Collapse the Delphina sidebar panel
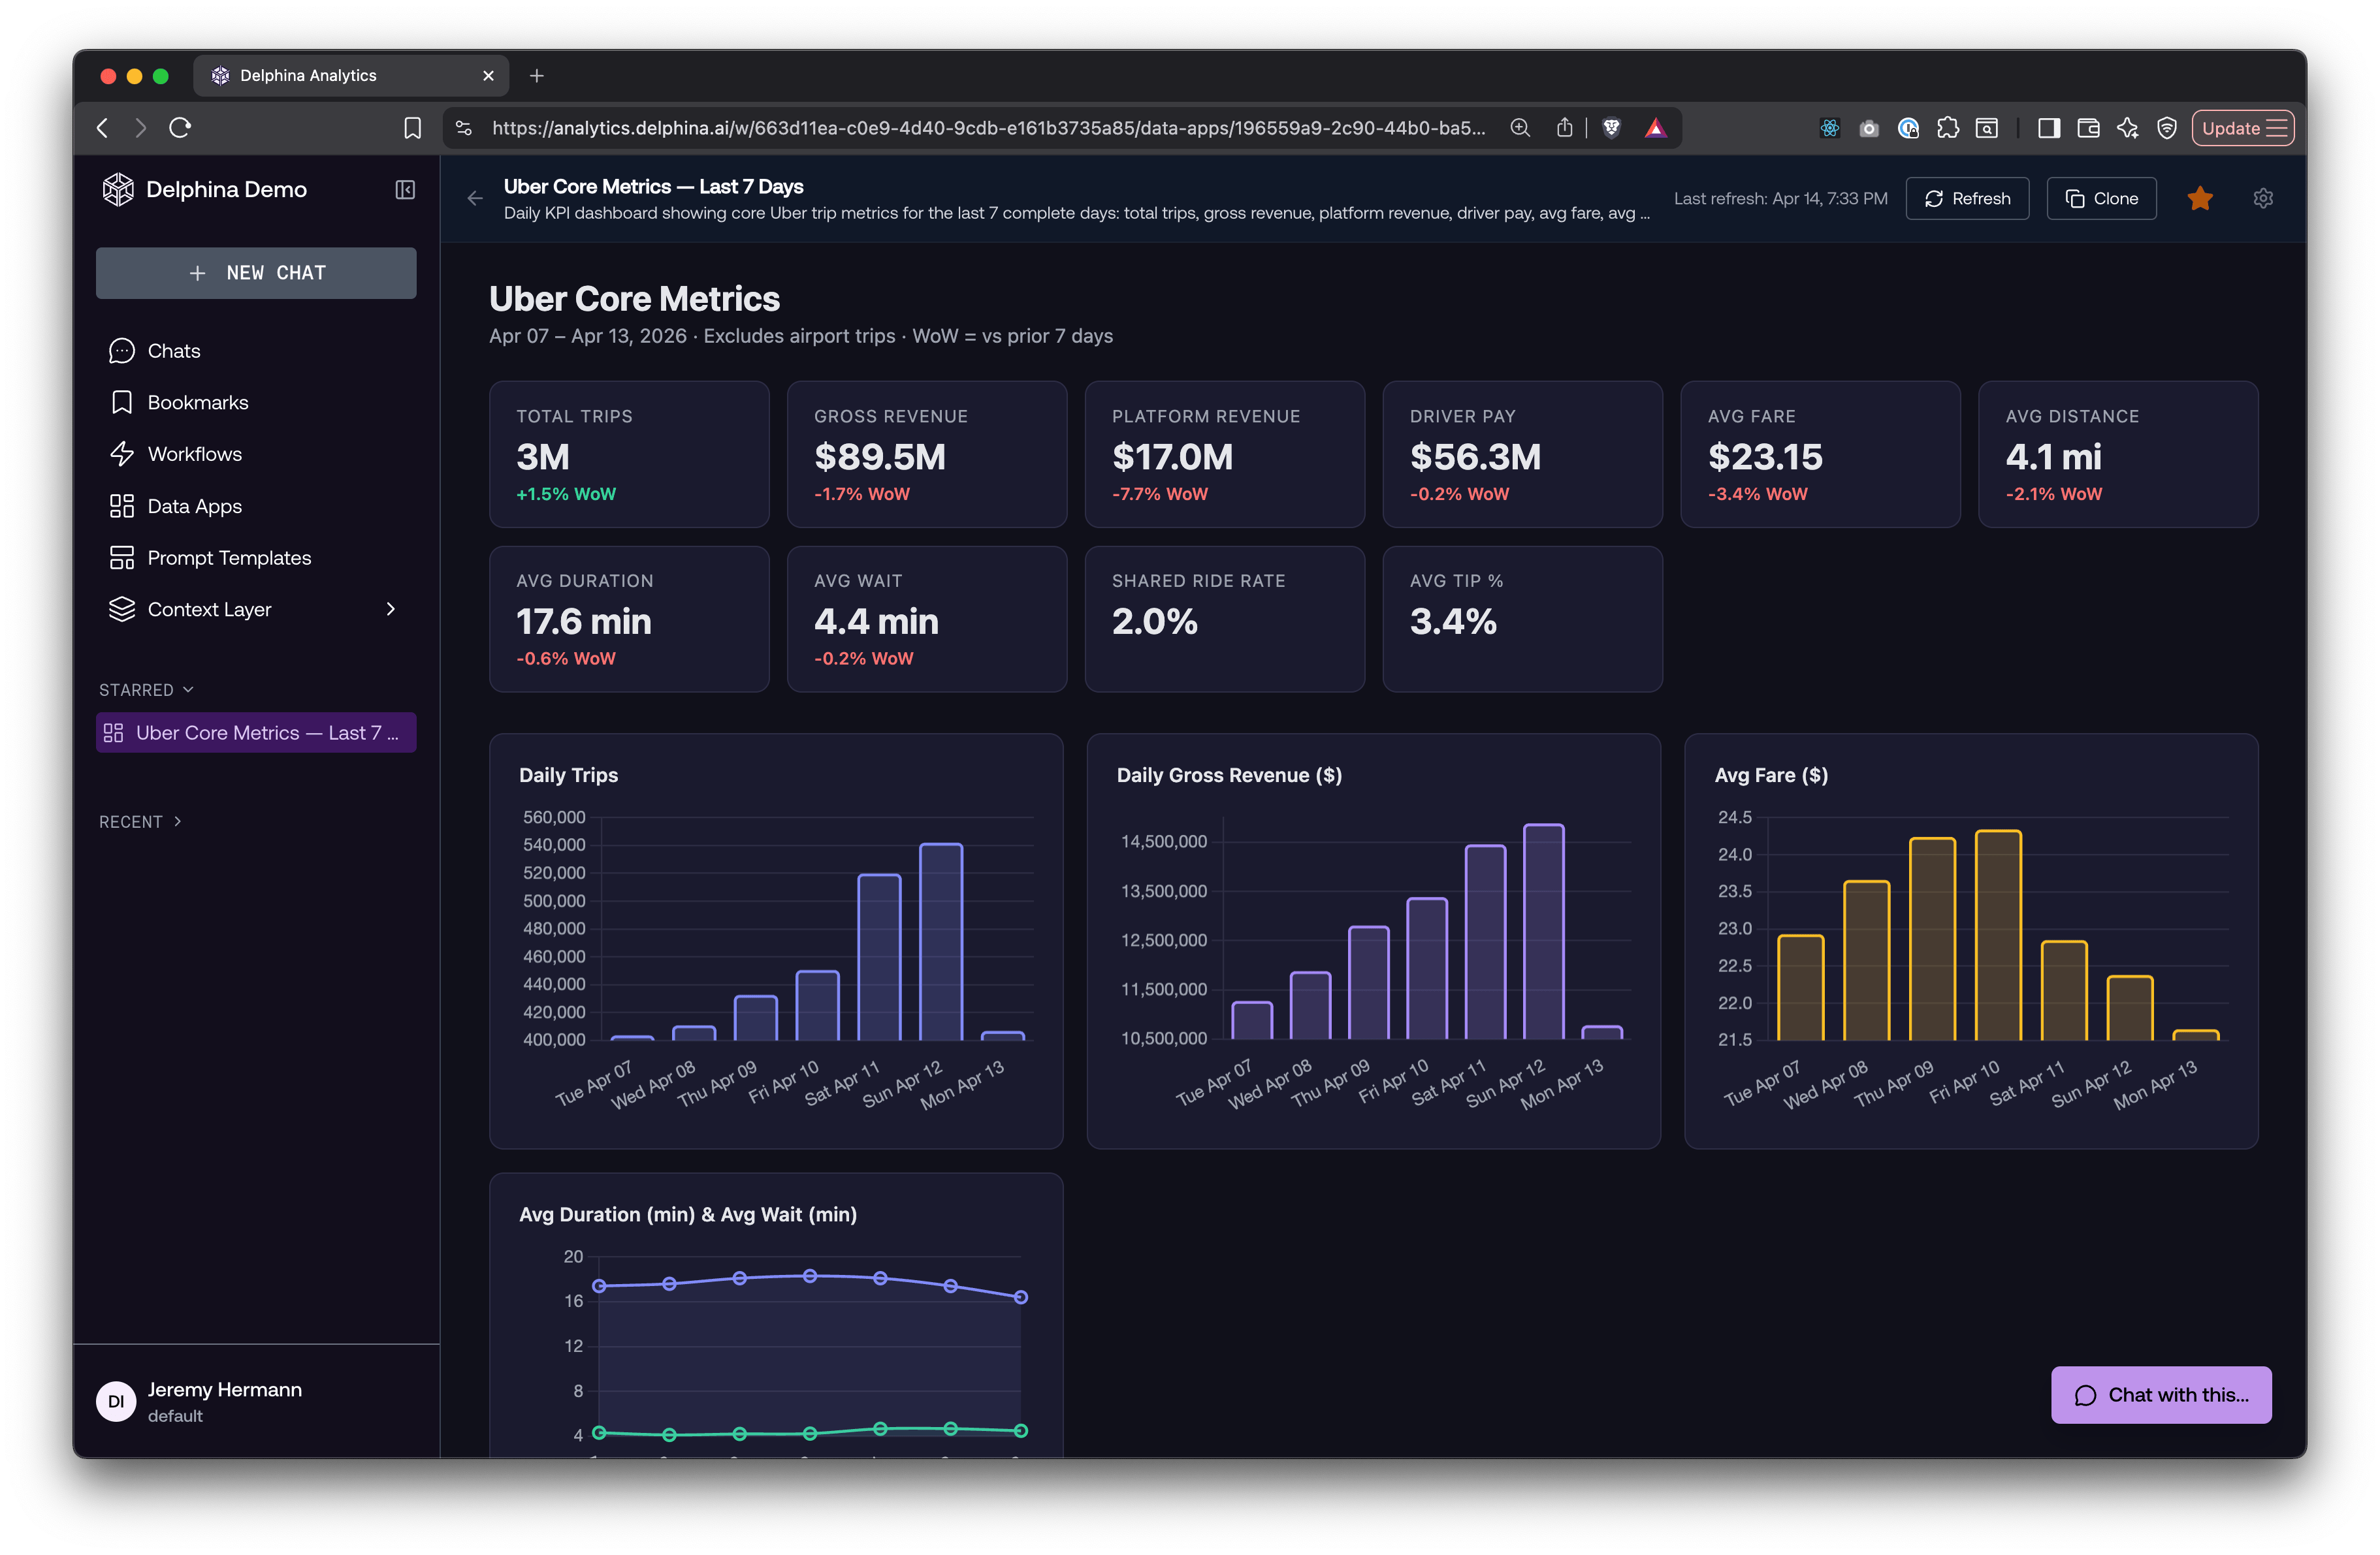Viewport: 2380px width, 1555px height. [405, 190]
